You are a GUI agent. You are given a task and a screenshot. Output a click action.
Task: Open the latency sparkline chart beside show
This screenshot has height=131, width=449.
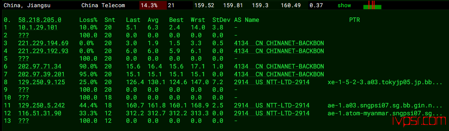point(372,5)
